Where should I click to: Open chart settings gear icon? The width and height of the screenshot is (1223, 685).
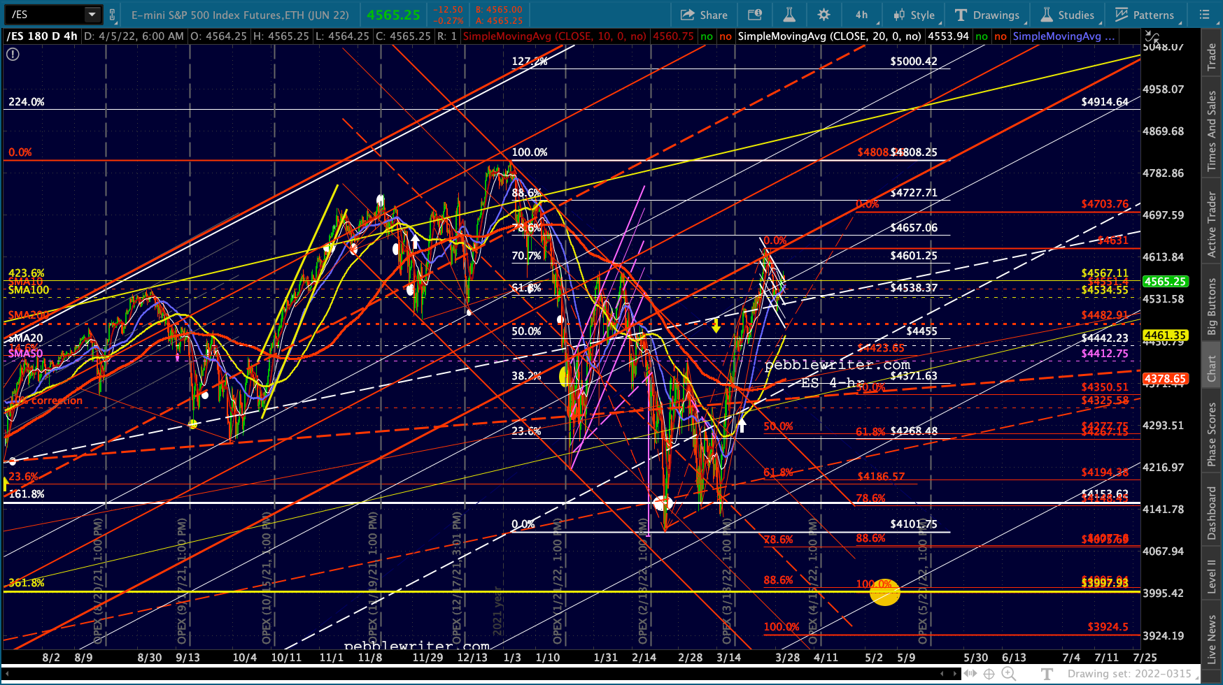pos(823,15)
